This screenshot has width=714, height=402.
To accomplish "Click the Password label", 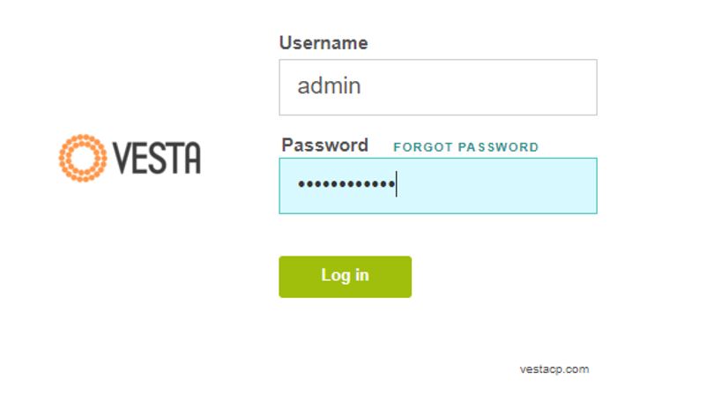I will [x=324, y=145].
